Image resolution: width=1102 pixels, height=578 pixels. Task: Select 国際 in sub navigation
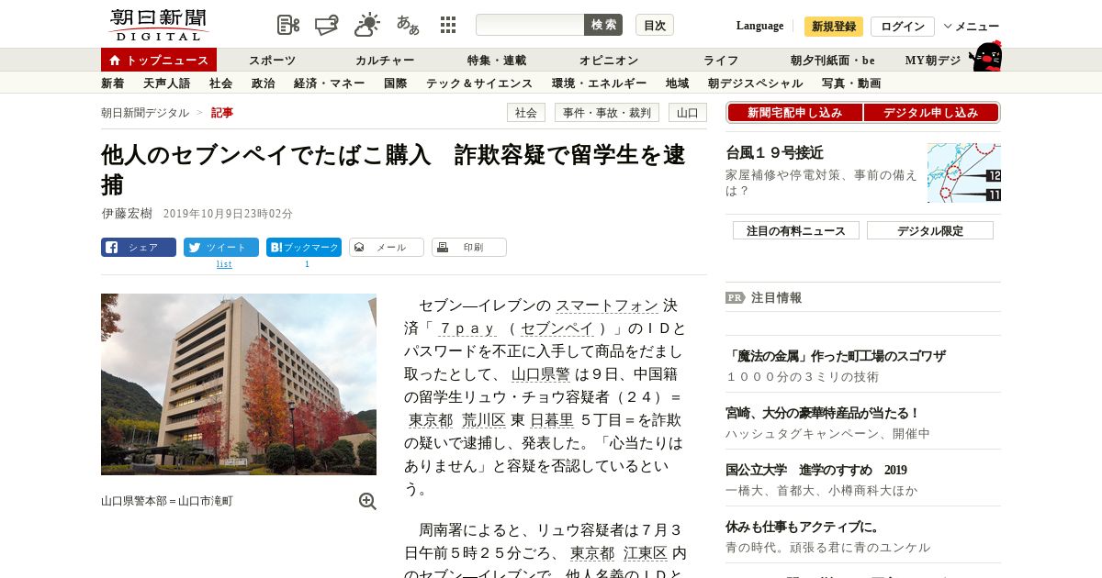point(396,83)
